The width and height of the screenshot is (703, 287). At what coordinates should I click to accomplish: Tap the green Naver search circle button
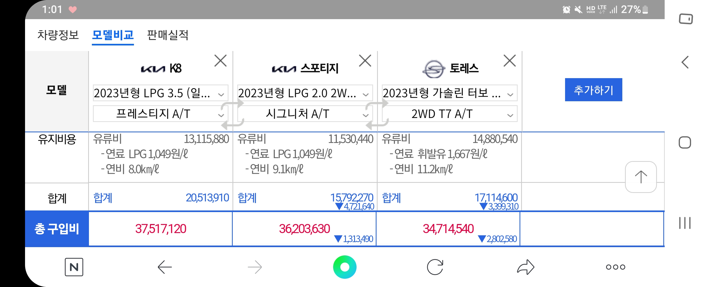point(345,267)
